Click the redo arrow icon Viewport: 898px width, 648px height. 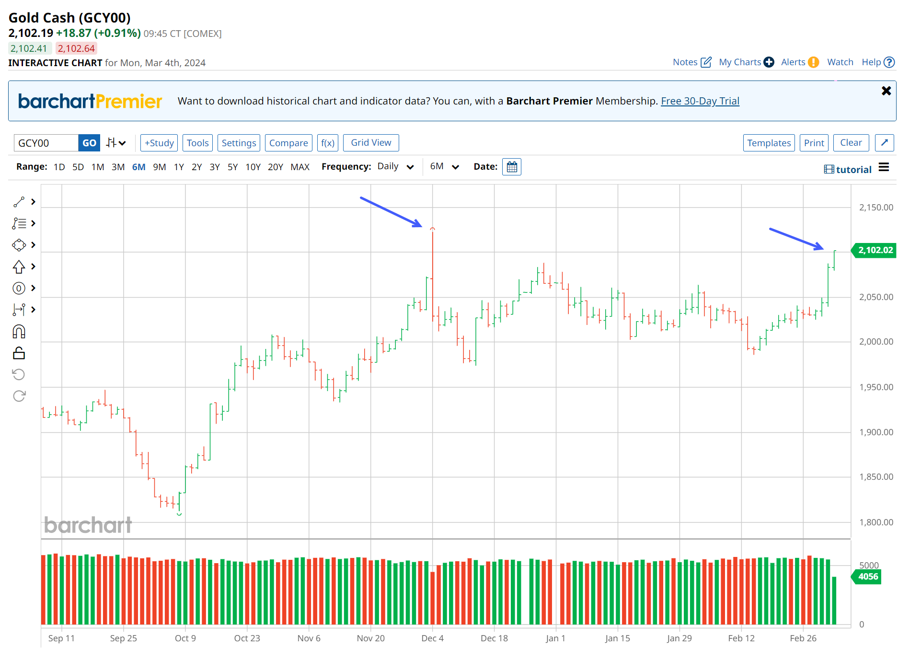coord(19,396)
